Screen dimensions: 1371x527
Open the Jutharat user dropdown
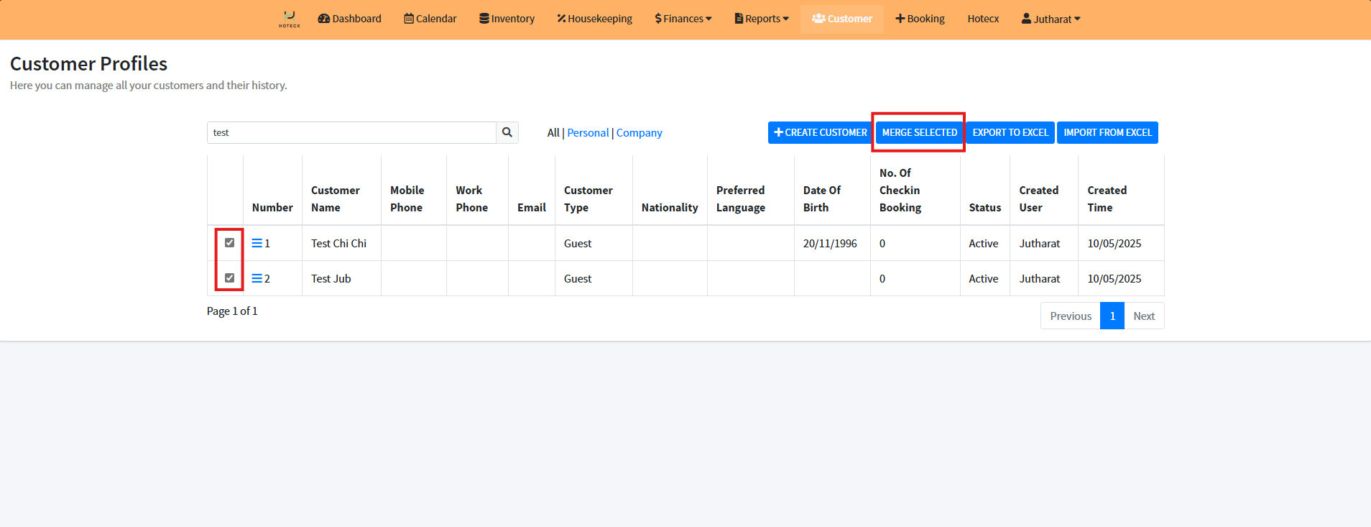pos(1051,19)
